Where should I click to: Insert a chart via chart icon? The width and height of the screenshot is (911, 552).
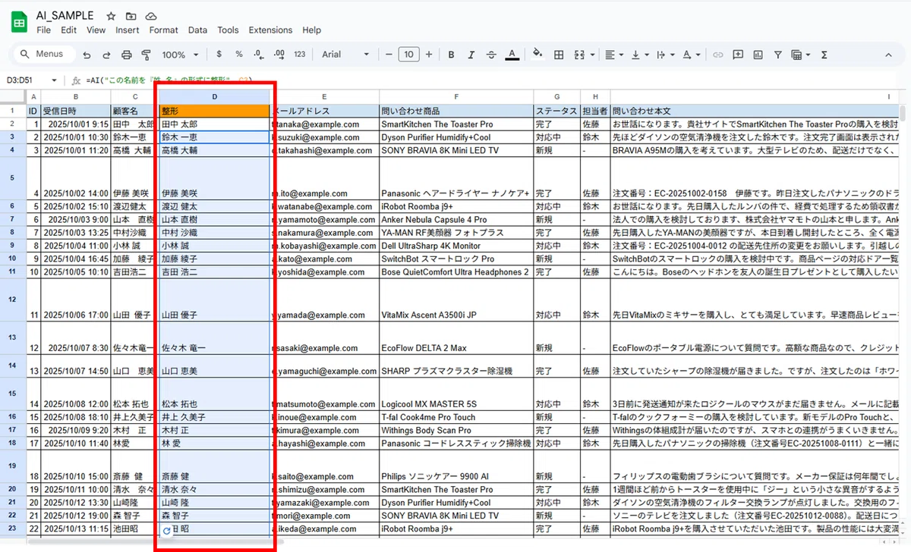click(758, 55)
